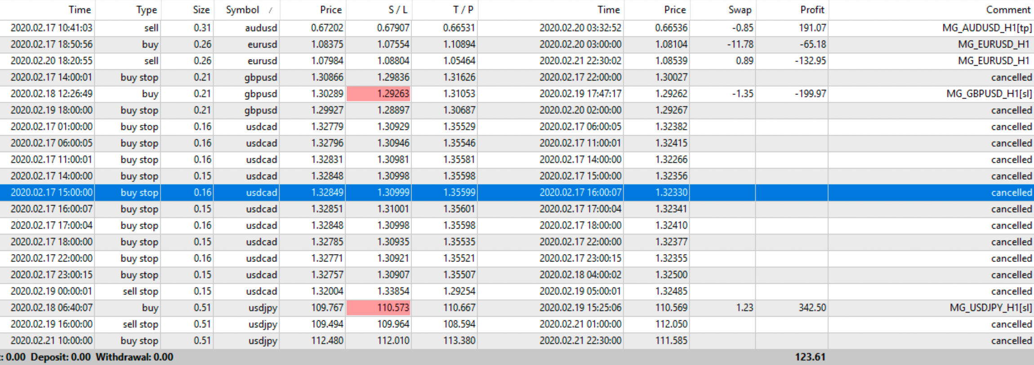Click open time 2020.02.20 18:20:55
Image resolution: width=1034 pixels, height=365 pixels.
pyautogui.click(x=51, y=61)
